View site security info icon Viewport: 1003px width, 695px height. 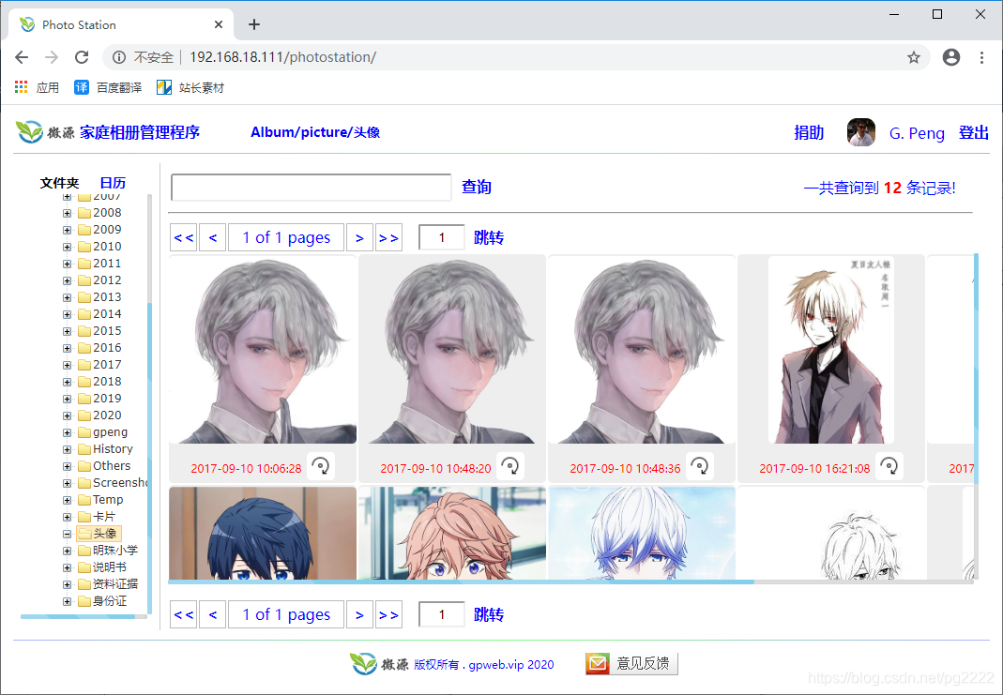pyautogui.click(x=119, y=57)
